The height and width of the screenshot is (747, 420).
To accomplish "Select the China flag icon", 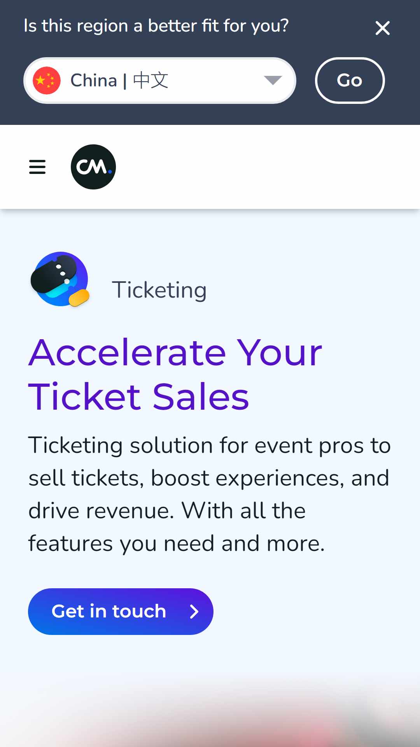I will [47, 81].
